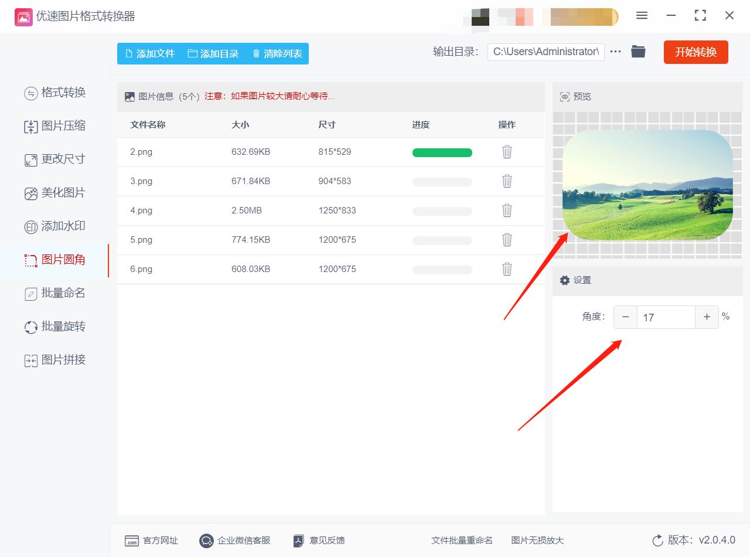Viewport: 750px width, 557px height.
Task: Select the 图片压缩 compression tool
Action: point(56,126)
